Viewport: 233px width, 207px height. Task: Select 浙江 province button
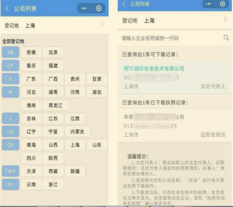pos(53,185)
